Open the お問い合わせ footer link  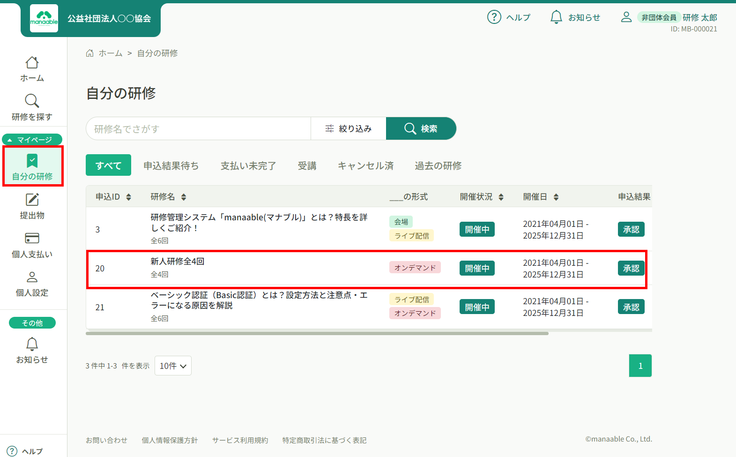pos(106,440)
